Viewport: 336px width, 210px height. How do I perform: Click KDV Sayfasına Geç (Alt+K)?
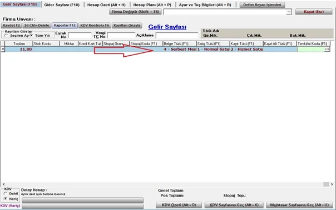point(234,205)
